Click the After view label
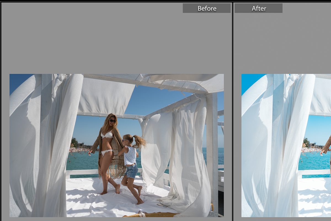This screenshot has width=331, height=221. coord(258,8)
